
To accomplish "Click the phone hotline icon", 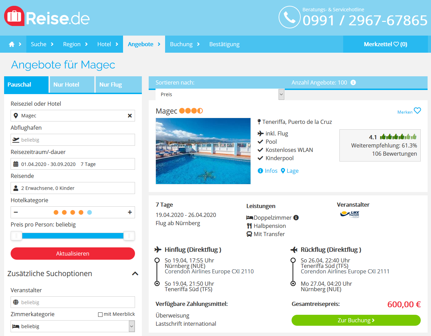I will tap(289, 17).
